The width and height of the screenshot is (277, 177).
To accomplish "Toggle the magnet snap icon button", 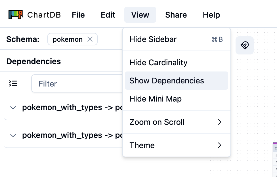I will tap(244, 45).
